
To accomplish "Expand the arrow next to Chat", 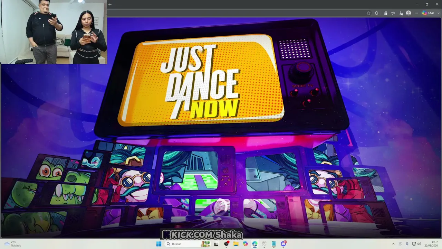I will [x=439, y=13].
